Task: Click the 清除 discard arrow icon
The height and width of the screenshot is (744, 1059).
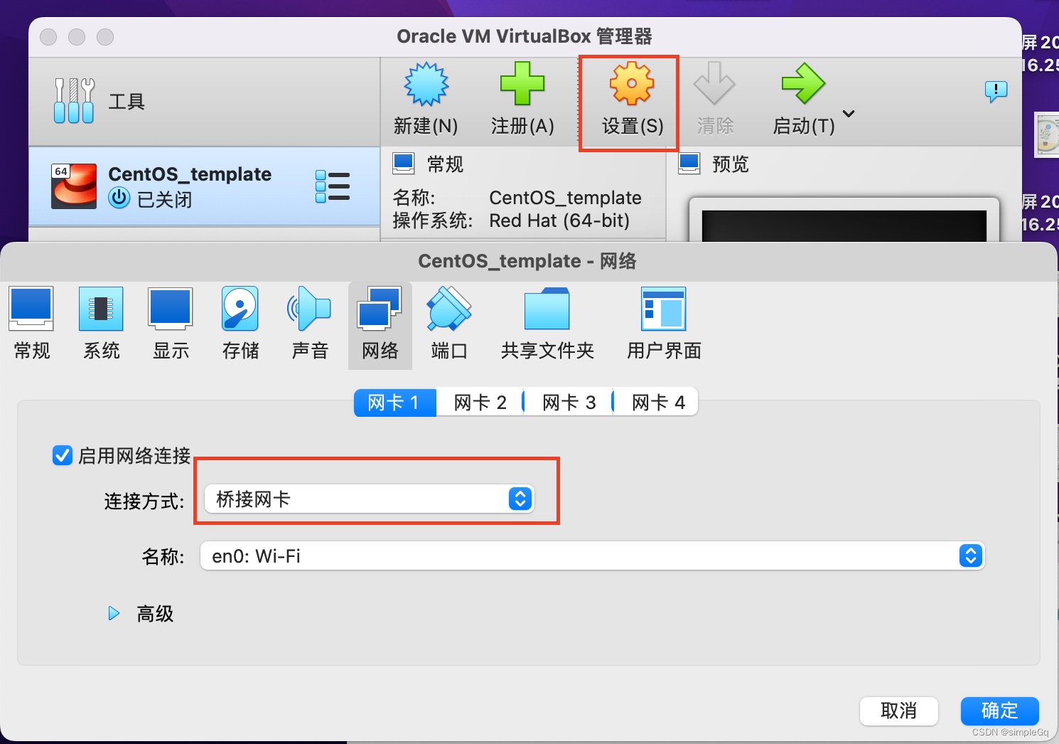Action: pos(714,83)
